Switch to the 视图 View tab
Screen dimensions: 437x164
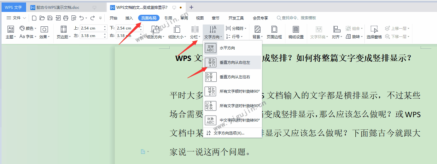pos(200,18)
